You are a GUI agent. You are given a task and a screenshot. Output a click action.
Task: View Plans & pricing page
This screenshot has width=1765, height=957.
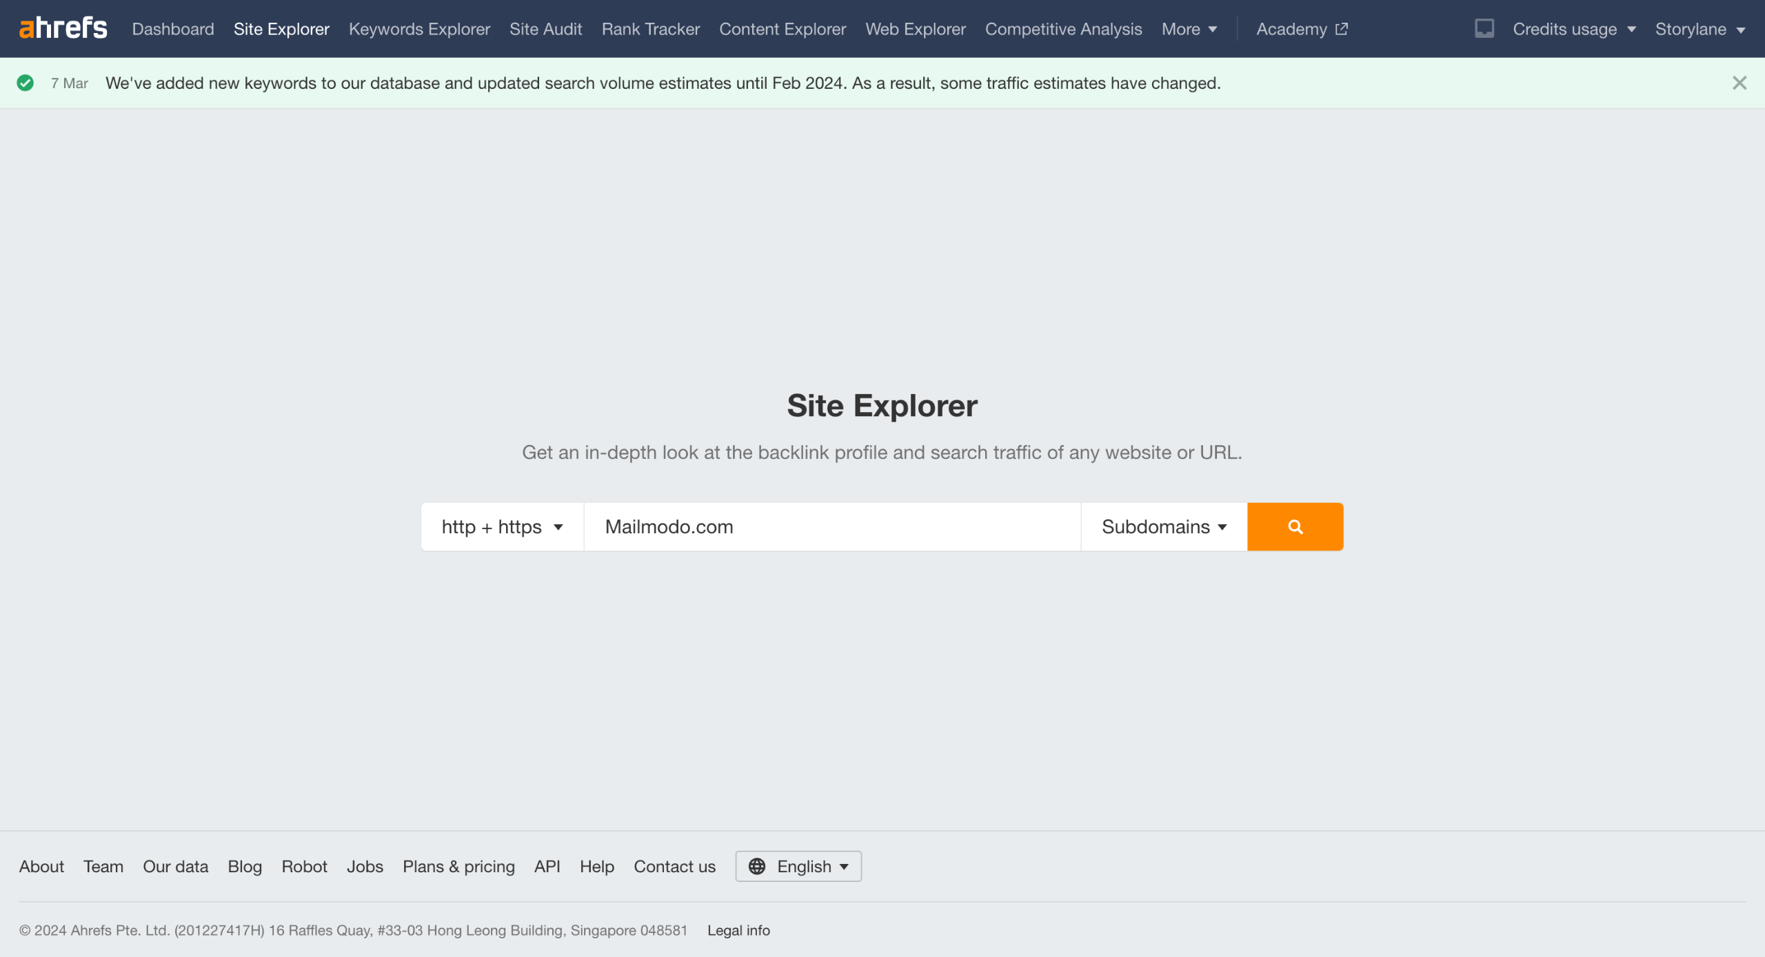point(458,866)
